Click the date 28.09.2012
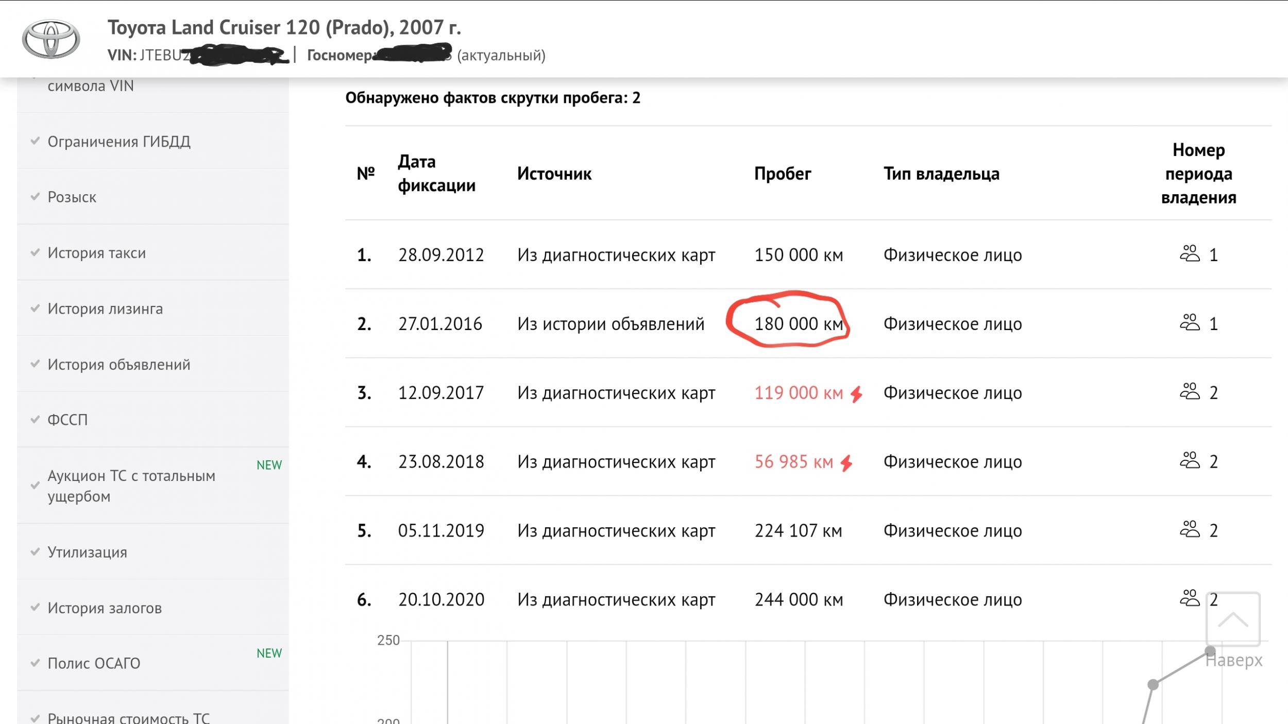 441,255
